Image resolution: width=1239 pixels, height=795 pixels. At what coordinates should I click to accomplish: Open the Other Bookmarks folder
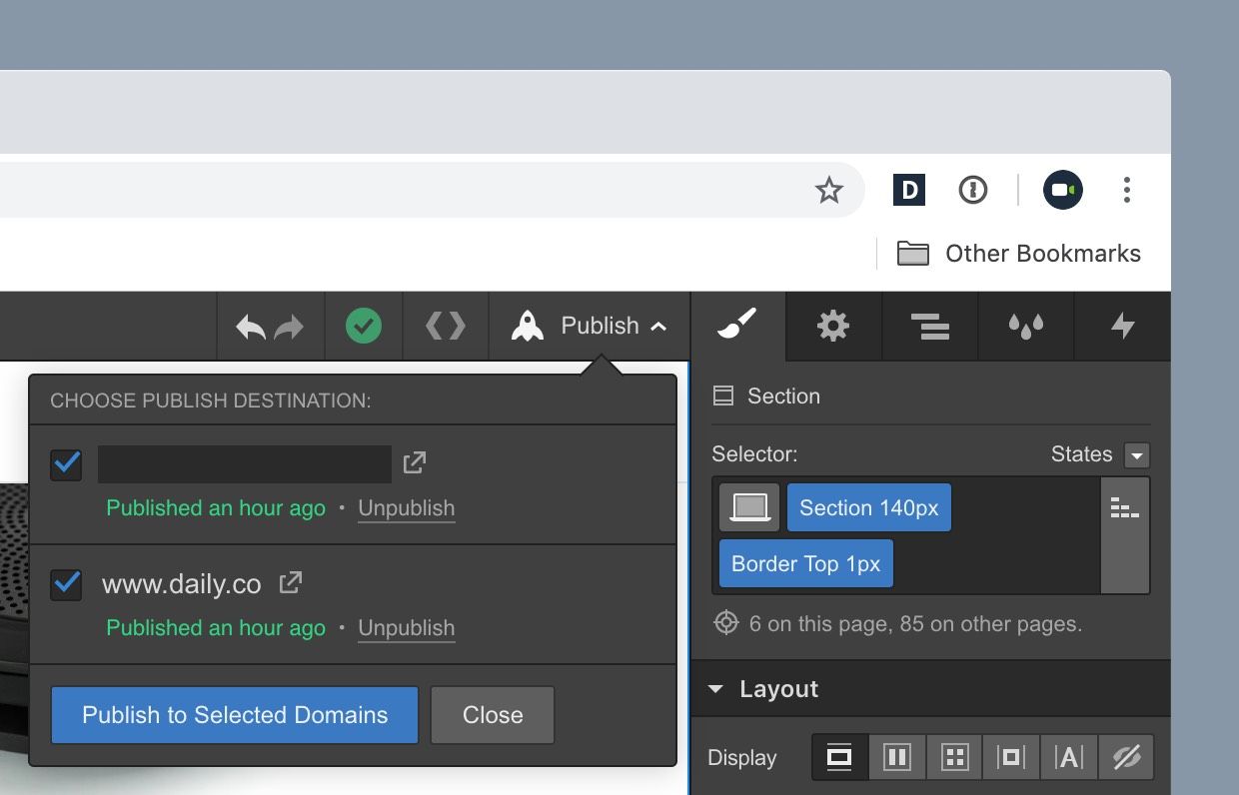coord(1018,254)
